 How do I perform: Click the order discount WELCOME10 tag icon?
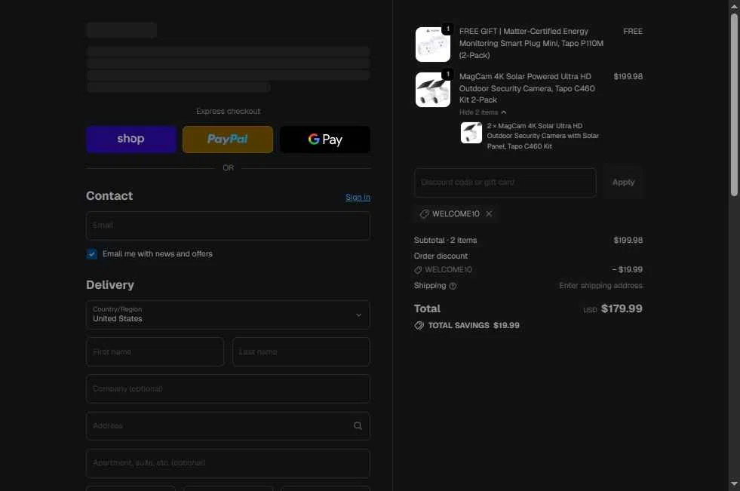pyautogui.click(x=418, y=270)
